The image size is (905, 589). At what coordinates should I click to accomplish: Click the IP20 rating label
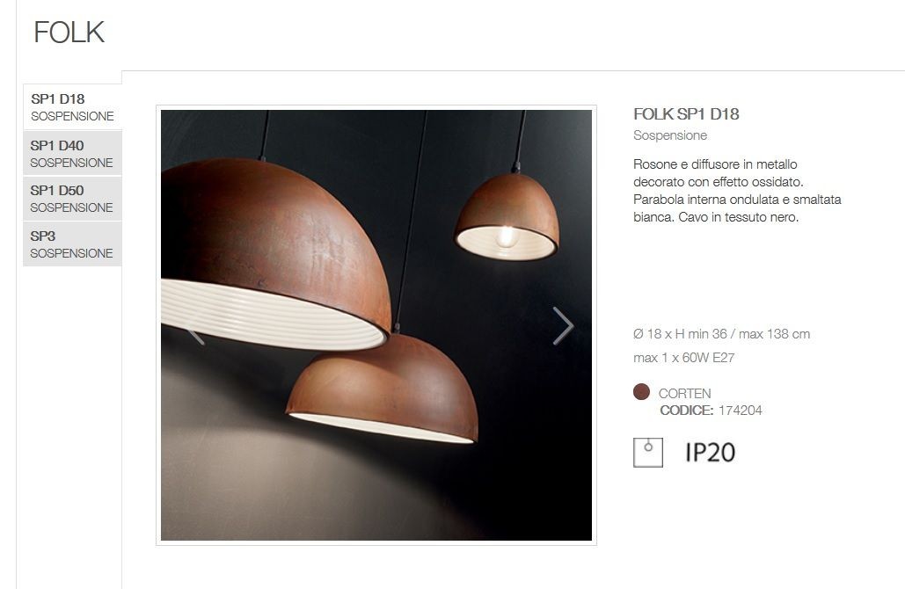pyautogui.click(x=710, y=452)
